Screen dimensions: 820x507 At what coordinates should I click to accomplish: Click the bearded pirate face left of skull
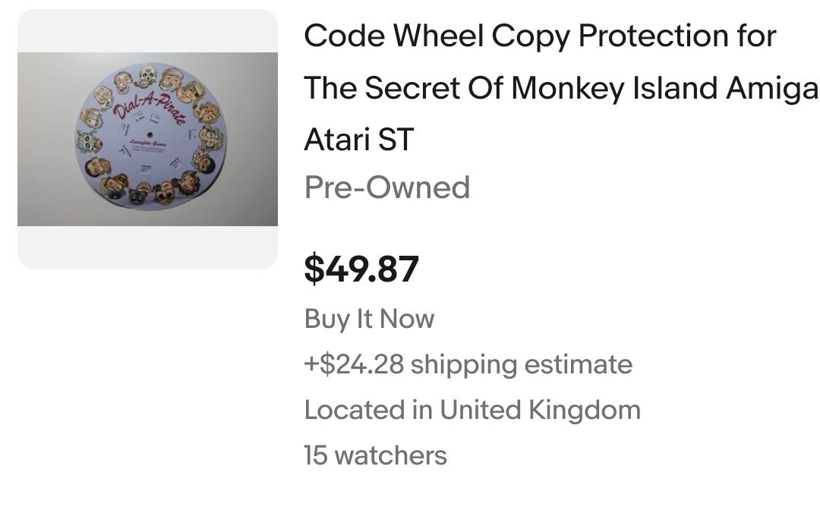tap(123, 81)
